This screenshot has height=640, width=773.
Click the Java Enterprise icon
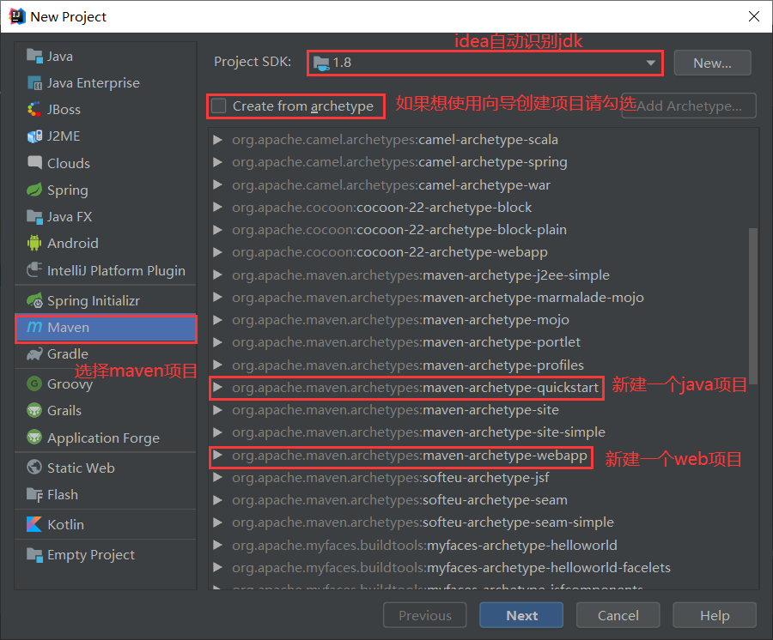point(34,83)
